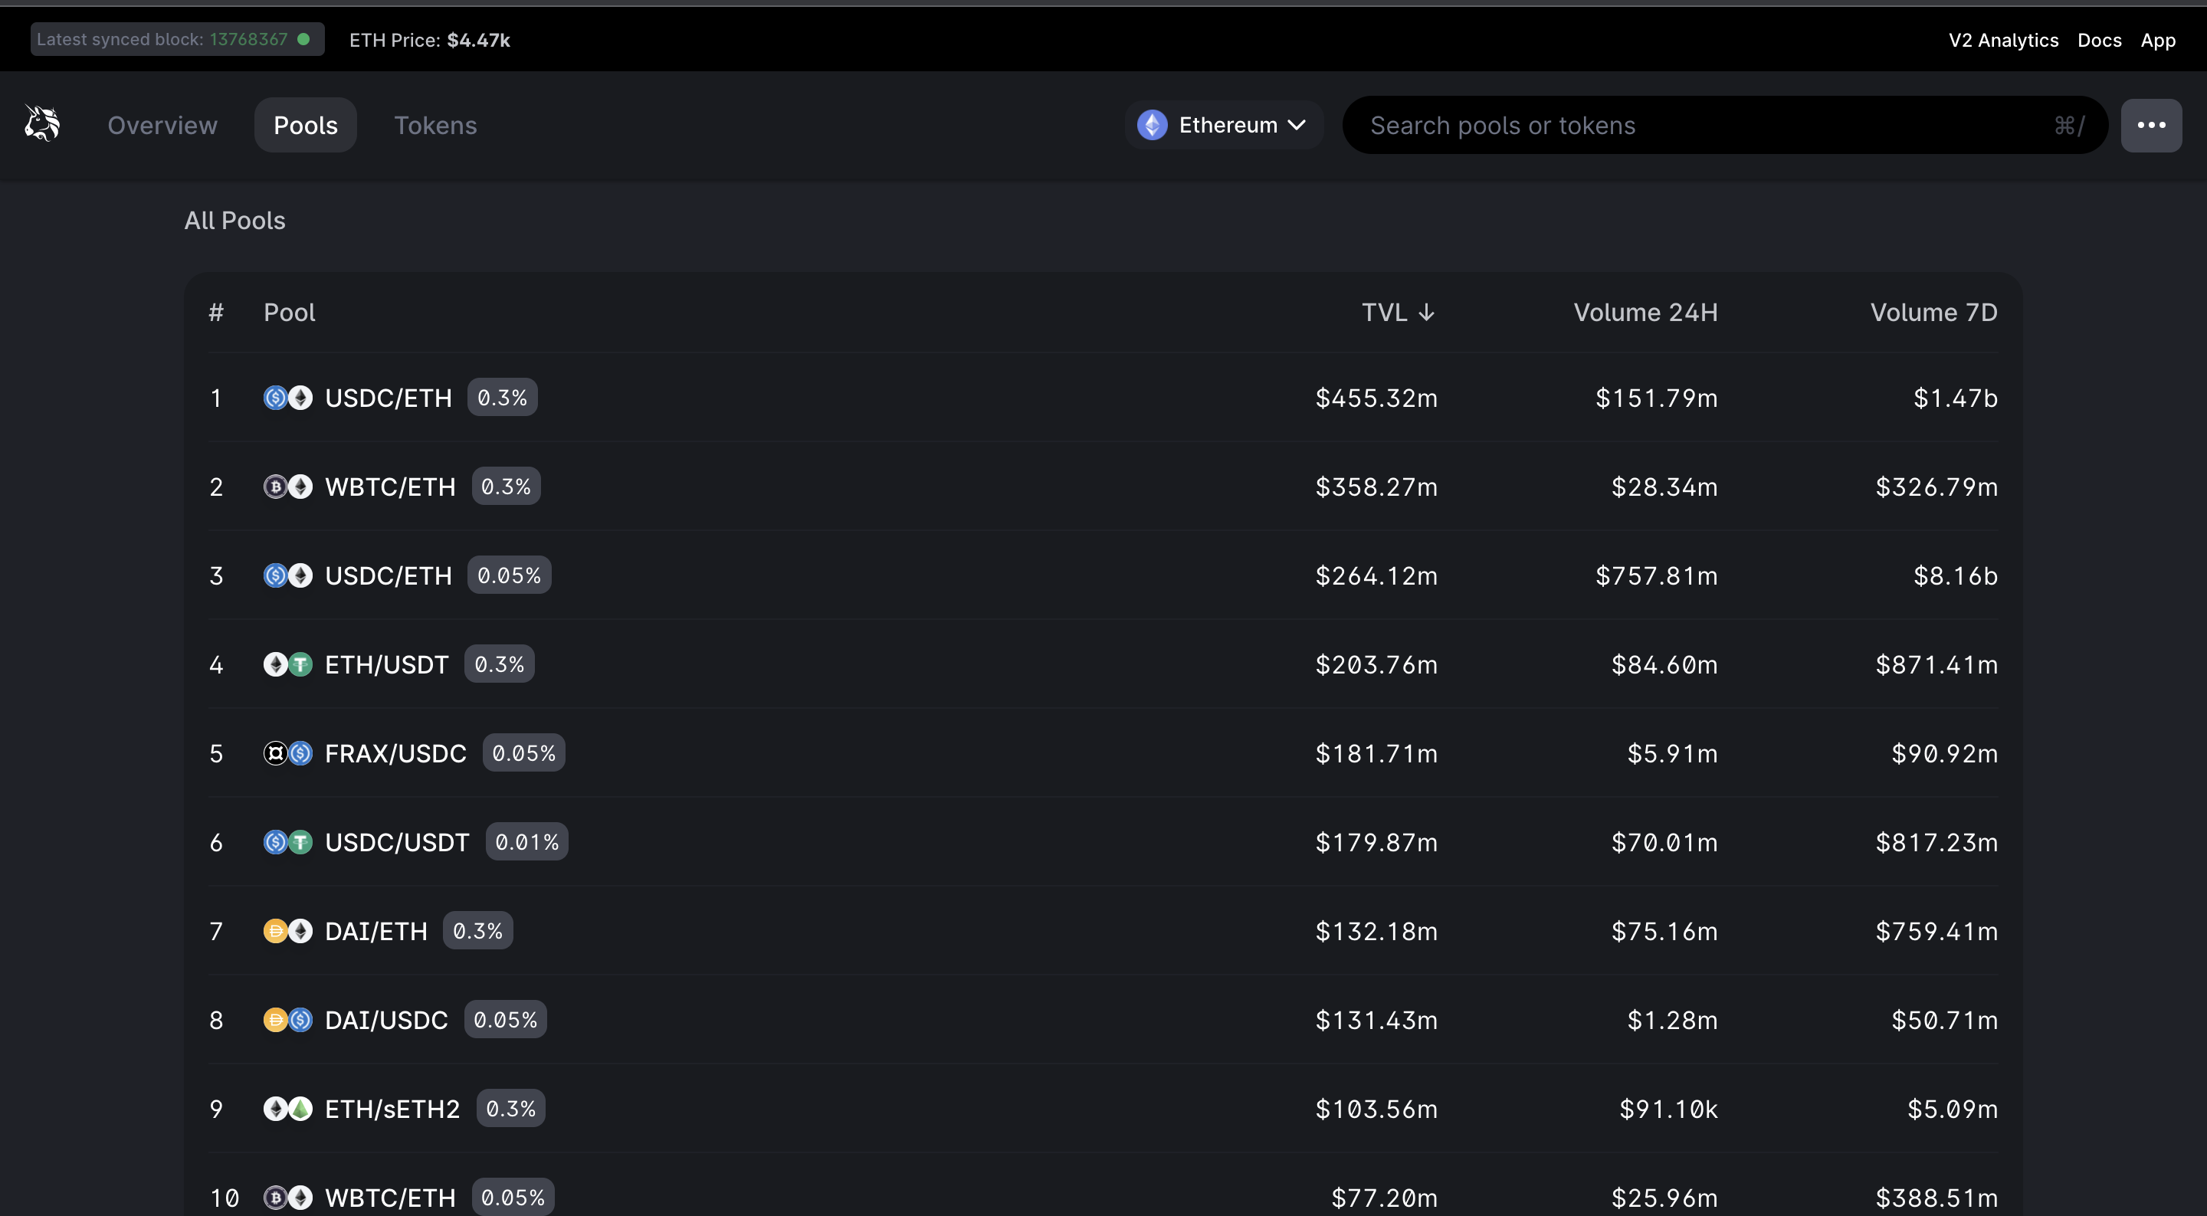Open the Ethereum network dropdown
The image size is (2207, 1216).
[x=1222, y=124]
